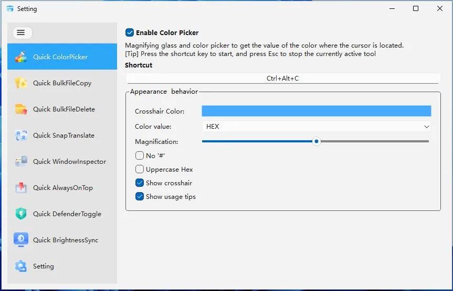Click the Quick SnapTranslate icon

tap(20, 135)
